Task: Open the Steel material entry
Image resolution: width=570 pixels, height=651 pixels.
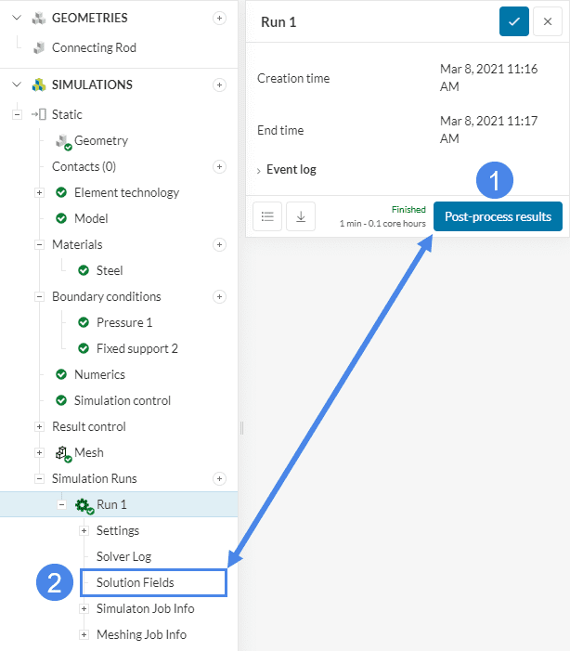Action: point(110,270)
